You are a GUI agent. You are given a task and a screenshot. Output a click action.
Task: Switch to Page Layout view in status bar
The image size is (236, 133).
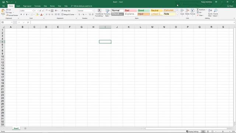click(x=208, y=132)
